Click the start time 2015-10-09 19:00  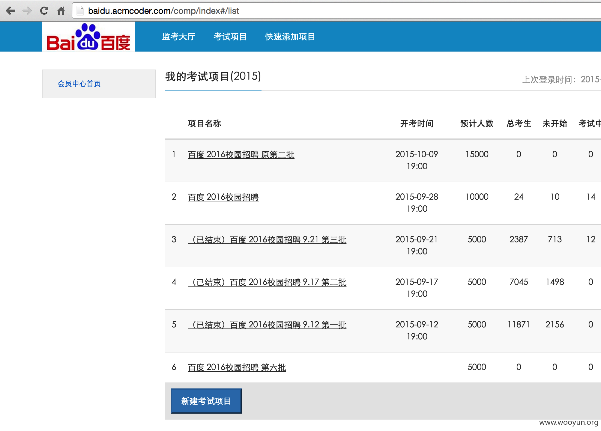[x=417, y=160]
